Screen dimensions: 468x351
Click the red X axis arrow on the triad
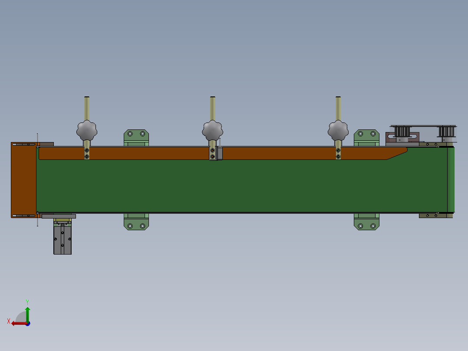pos(19,324)
